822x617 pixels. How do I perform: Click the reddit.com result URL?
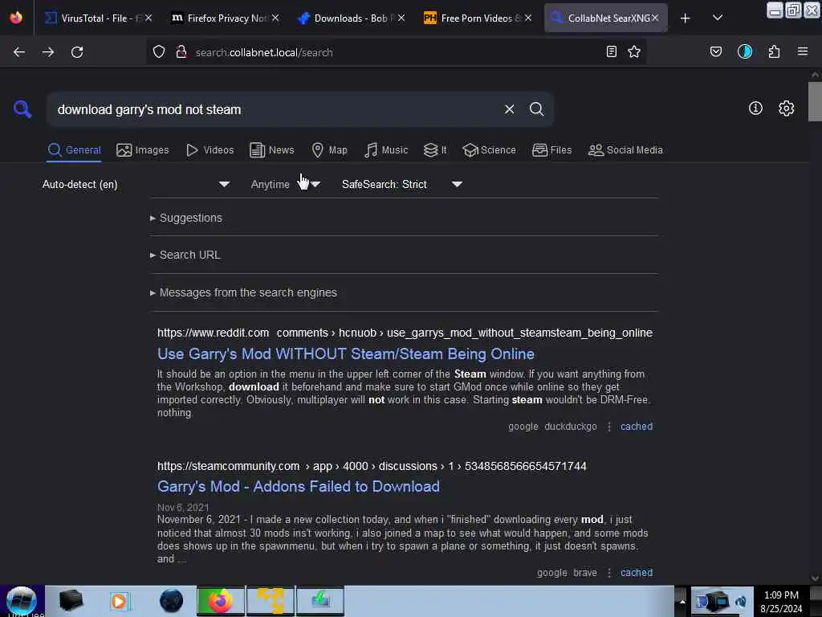coord(405,333)
